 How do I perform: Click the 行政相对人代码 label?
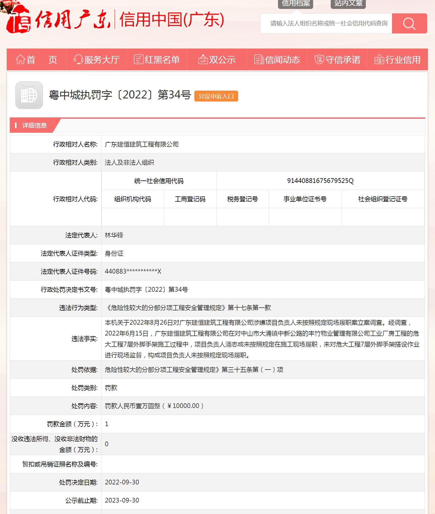coord(75,199)
